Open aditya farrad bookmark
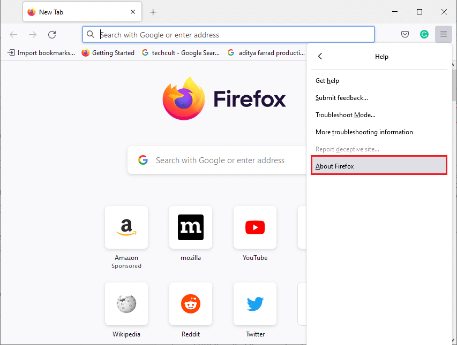 click(x=266, y=52)
